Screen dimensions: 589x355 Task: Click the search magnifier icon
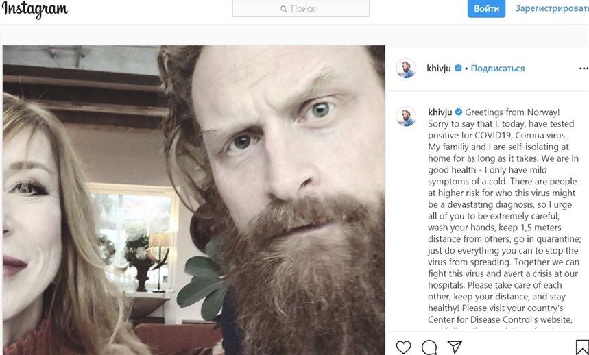(285, 9)
